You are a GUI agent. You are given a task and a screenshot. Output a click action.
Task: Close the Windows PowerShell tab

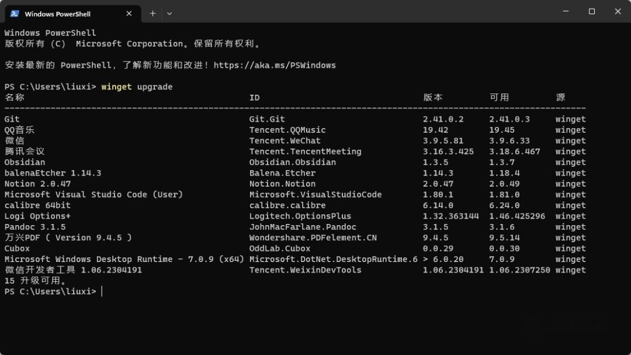(129, 13)
